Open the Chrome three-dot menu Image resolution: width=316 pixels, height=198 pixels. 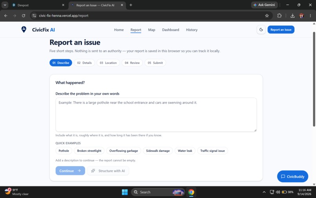(311, 16)
